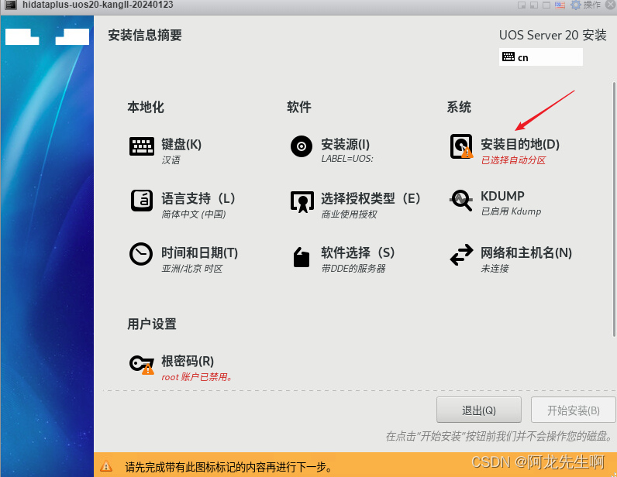Image resolution: width=617 pixels, height=477 pixels.
Task: Open 时间和日期(T) settings
Action: click(199, 252)
